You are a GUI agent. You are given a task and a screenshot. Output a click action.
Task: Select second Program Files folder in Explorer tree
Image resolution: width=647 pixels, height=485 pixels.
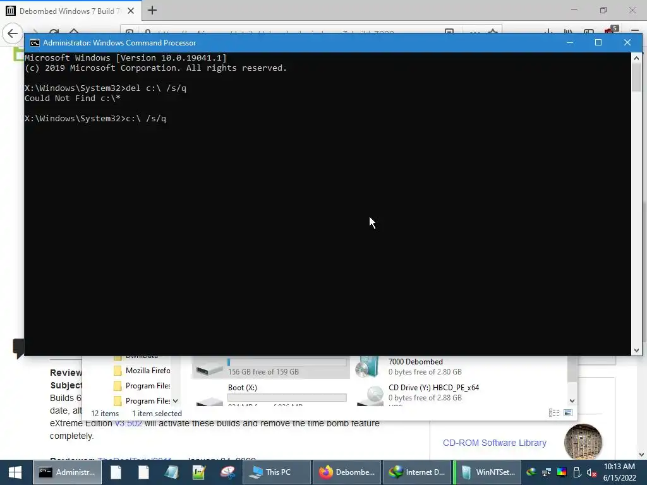tap(142, 401)
